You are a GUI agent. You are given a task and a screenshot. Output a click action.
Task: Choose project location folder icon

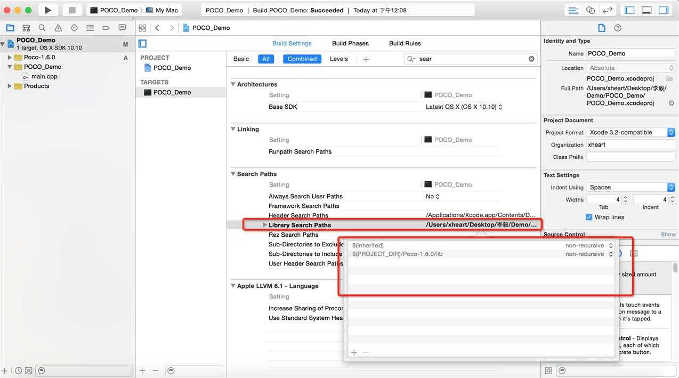coord(669,78)
